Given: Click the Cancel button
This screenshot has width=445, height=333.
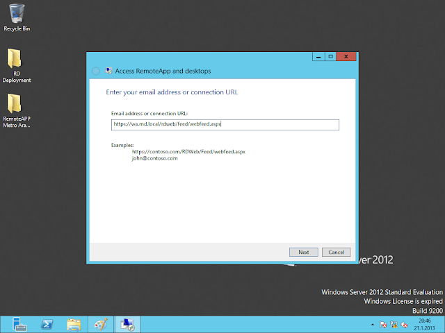Looking at the screenshot, I should click(x=336, y=252).
